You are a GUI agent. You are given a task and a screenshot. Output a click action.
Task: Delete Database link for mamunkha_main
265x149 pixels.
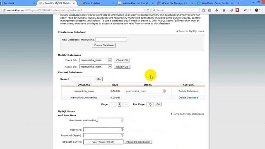pyautogui.click(x=188, y=91)
